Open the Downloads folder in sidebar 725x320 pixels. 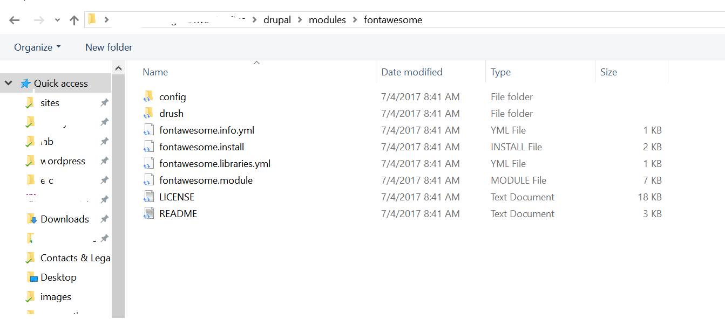tap(65, 219)
